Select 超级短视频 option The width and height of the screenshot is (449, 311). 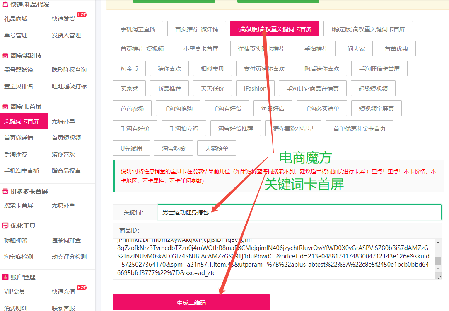pos(373,89)
